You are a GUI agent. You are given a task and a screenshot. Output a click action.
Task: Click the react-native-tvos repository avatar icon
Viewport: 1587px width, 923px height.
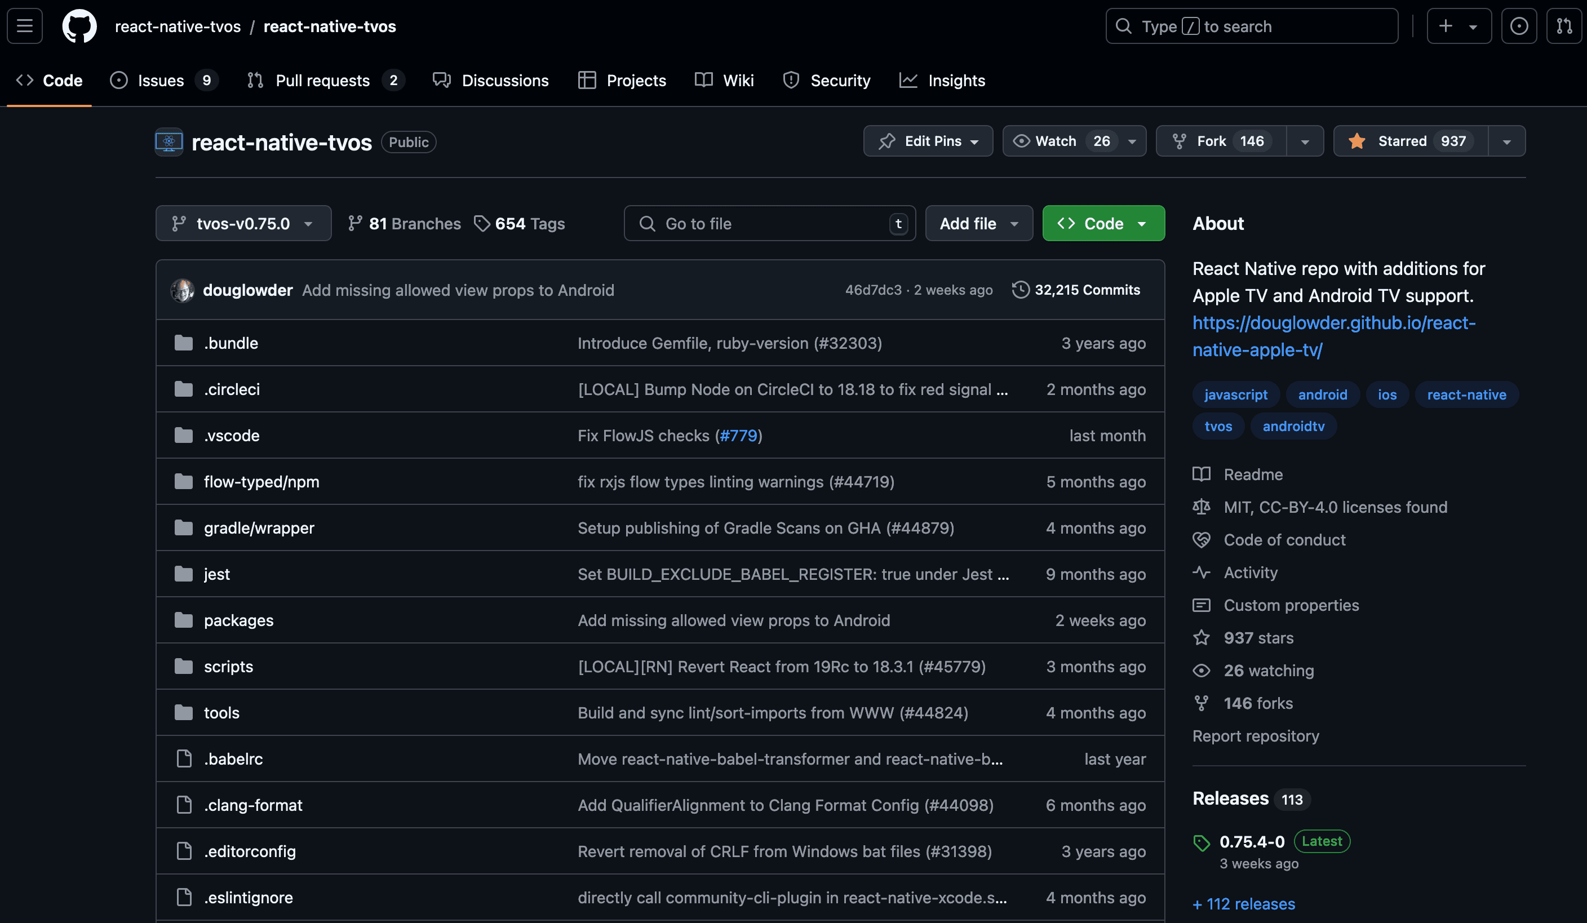pyautogui.click(x=169, y=141)
